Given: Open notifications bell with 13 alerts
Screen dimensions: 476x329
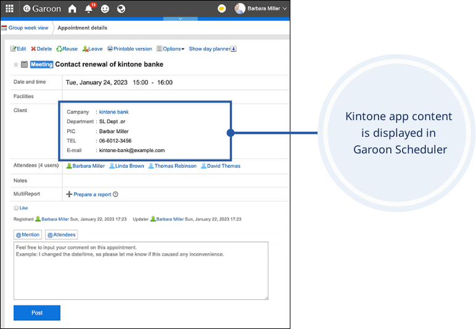Looking at the screenshot, I should tap(89, 8).
